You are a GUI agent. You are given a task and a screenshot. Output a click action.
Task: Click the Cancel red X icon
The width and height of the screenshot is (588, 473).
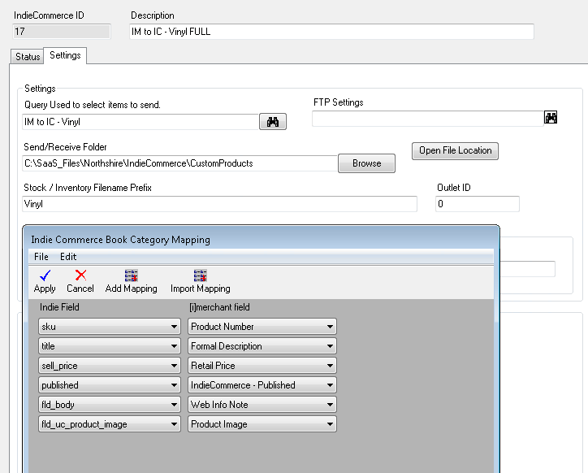click(x=80, y=276)
